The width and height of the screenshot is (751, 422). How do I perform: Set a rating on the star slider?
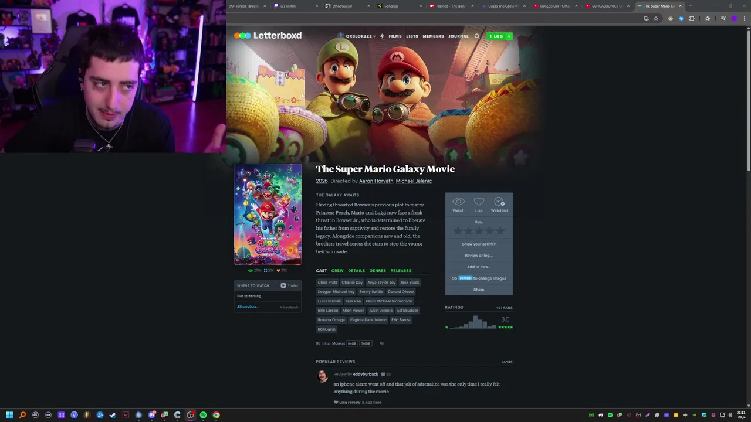479,231
